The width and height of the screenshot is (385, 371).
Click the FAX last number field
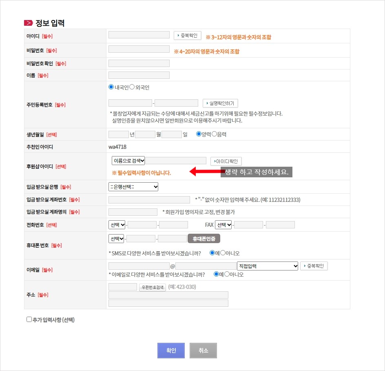coord(280,225)
